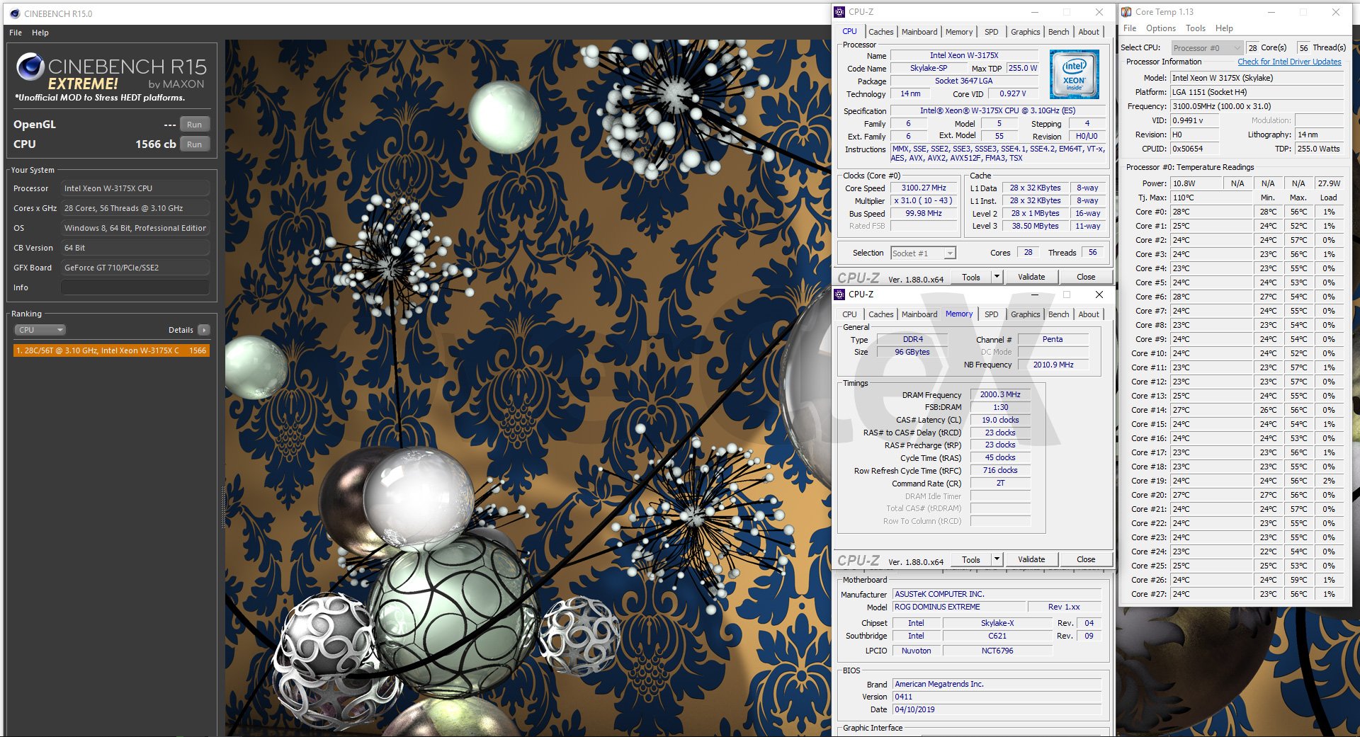
Task: Click Tools button in upper CPU-Z
Action: click(971, 277)
